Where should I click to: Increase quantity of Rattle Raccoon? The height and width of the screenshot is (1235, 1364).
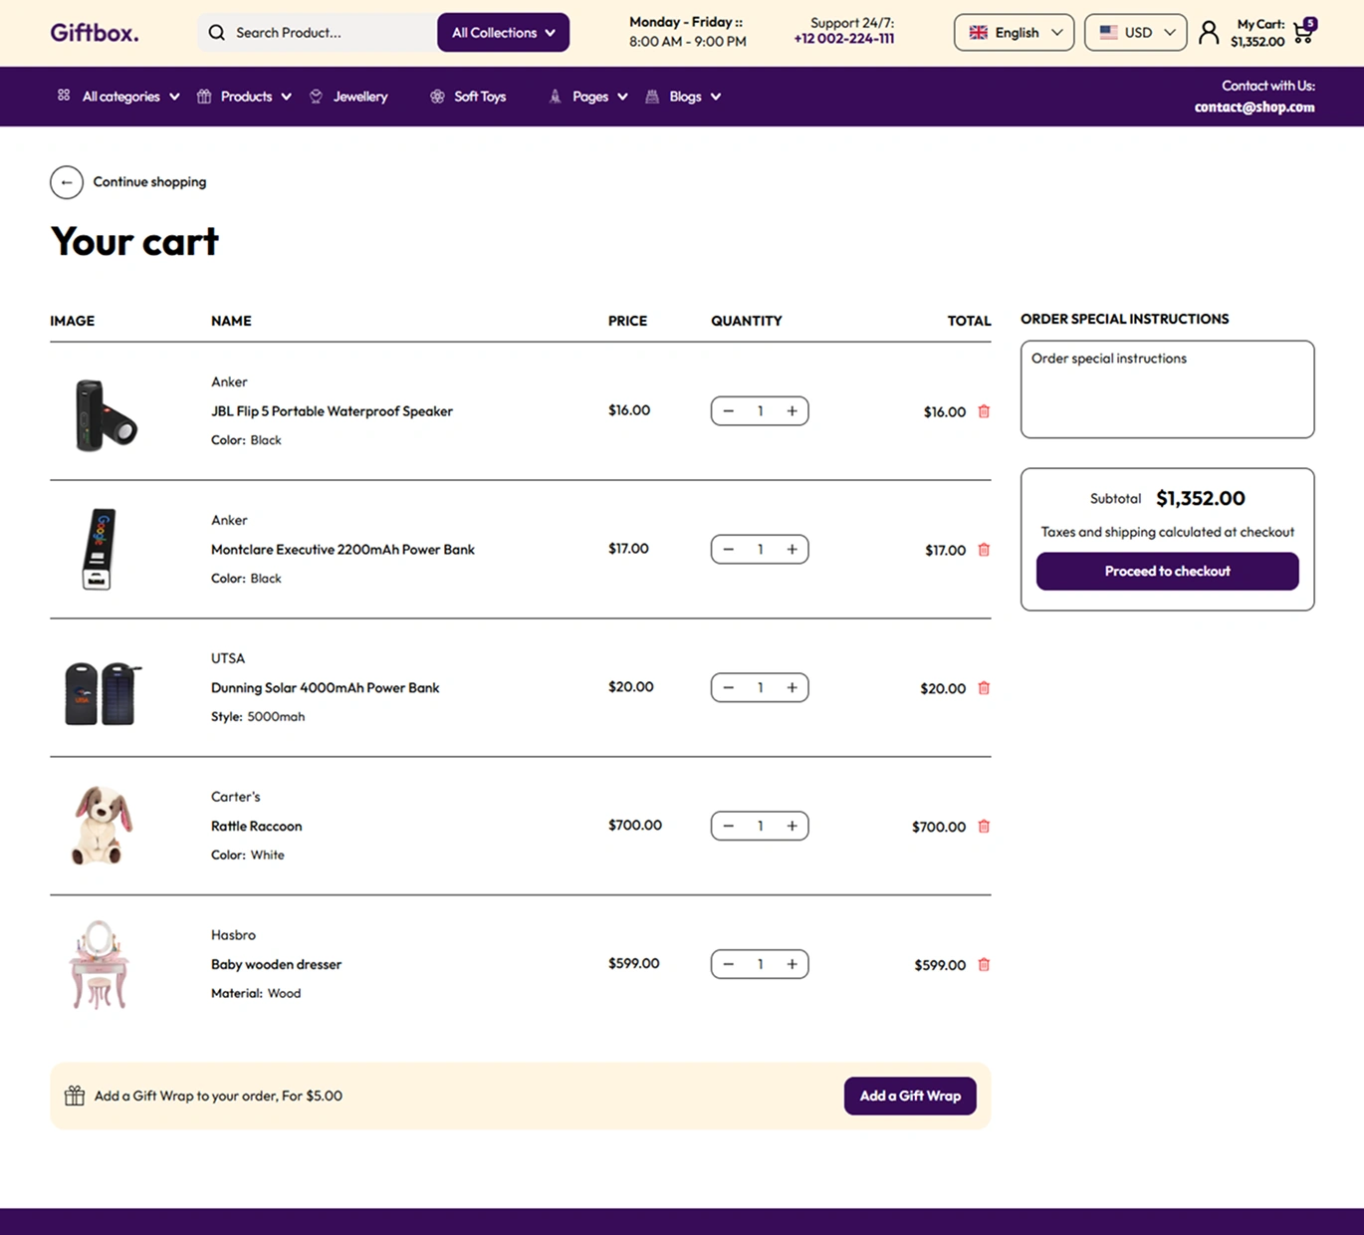792,827
